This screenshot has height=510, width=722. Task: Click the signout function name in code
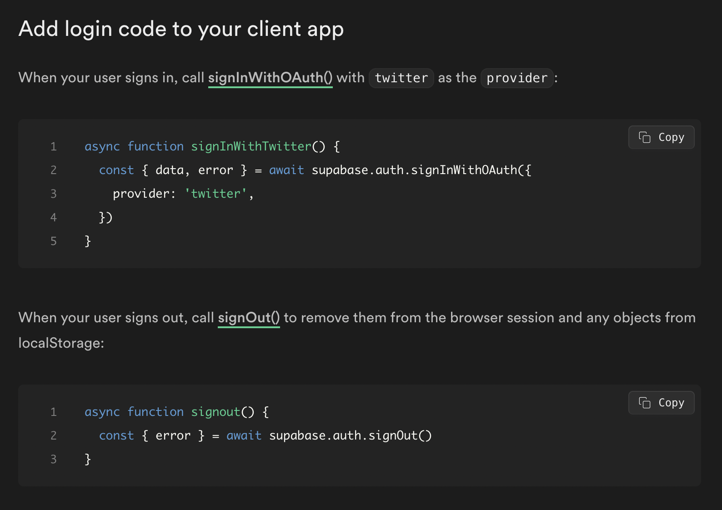point(216,412)
